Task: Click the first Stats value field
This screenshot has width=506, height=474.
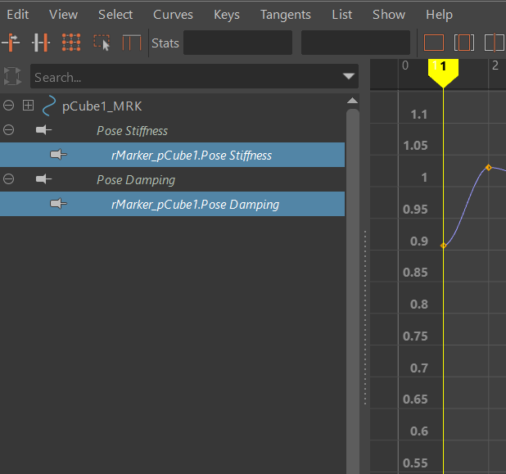Action: (x=237, y=43)
